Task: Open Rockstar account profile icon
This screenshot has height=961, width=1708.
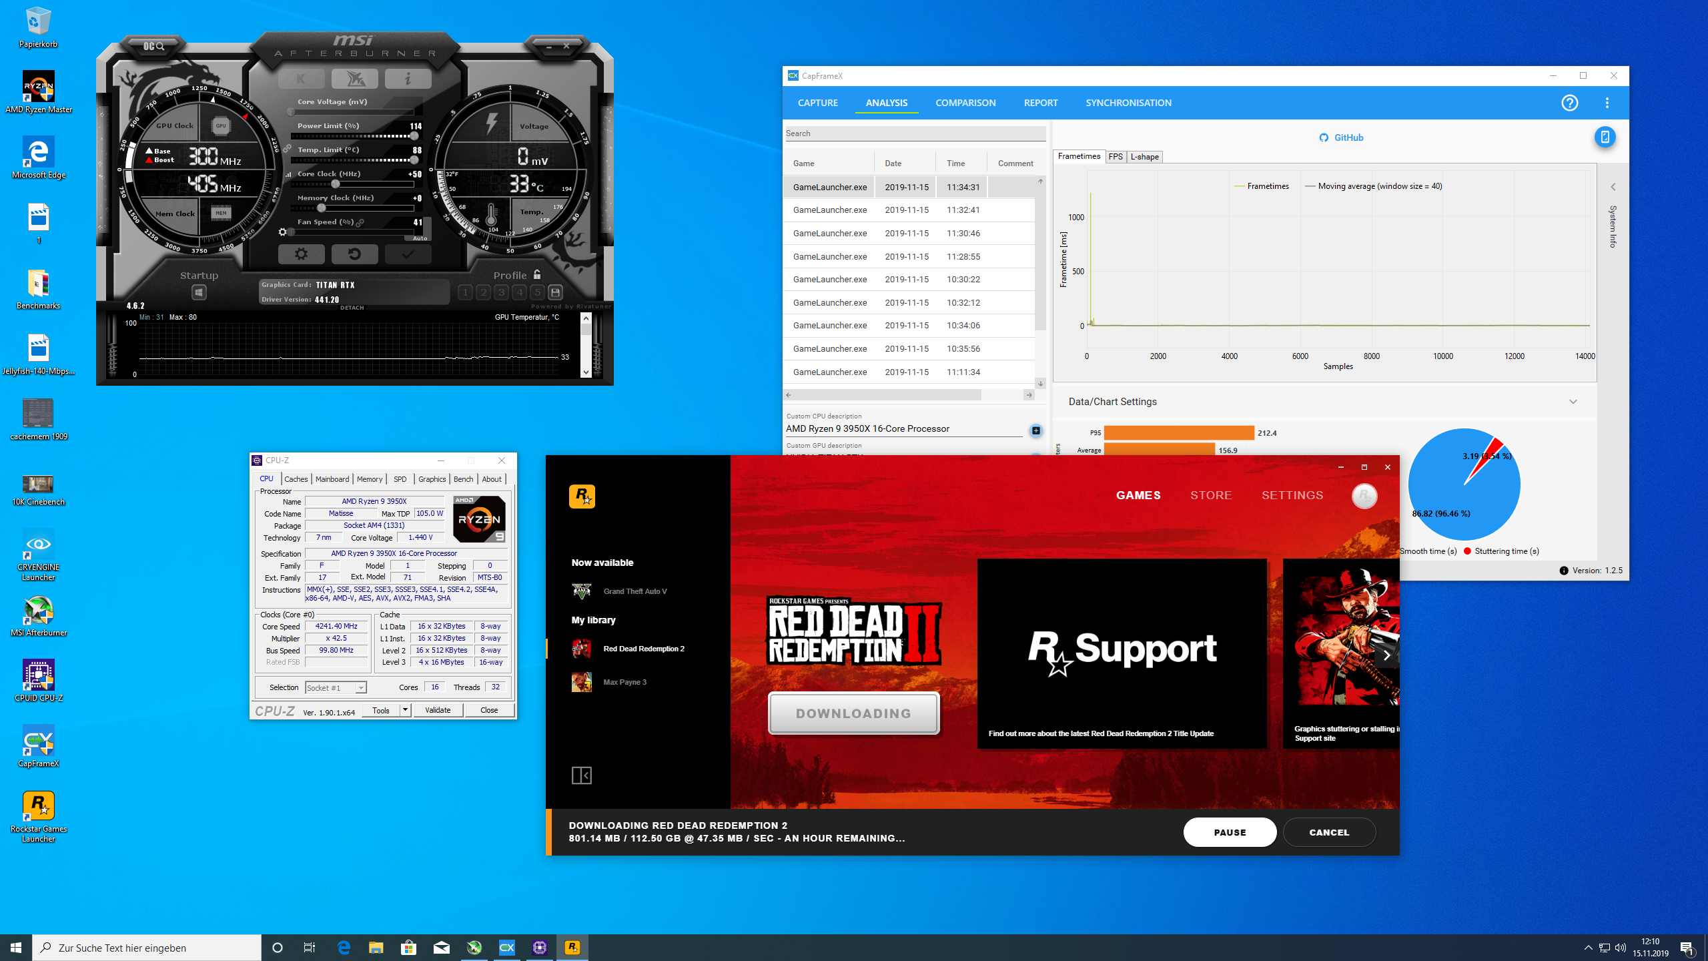Action: [1365, 497]
